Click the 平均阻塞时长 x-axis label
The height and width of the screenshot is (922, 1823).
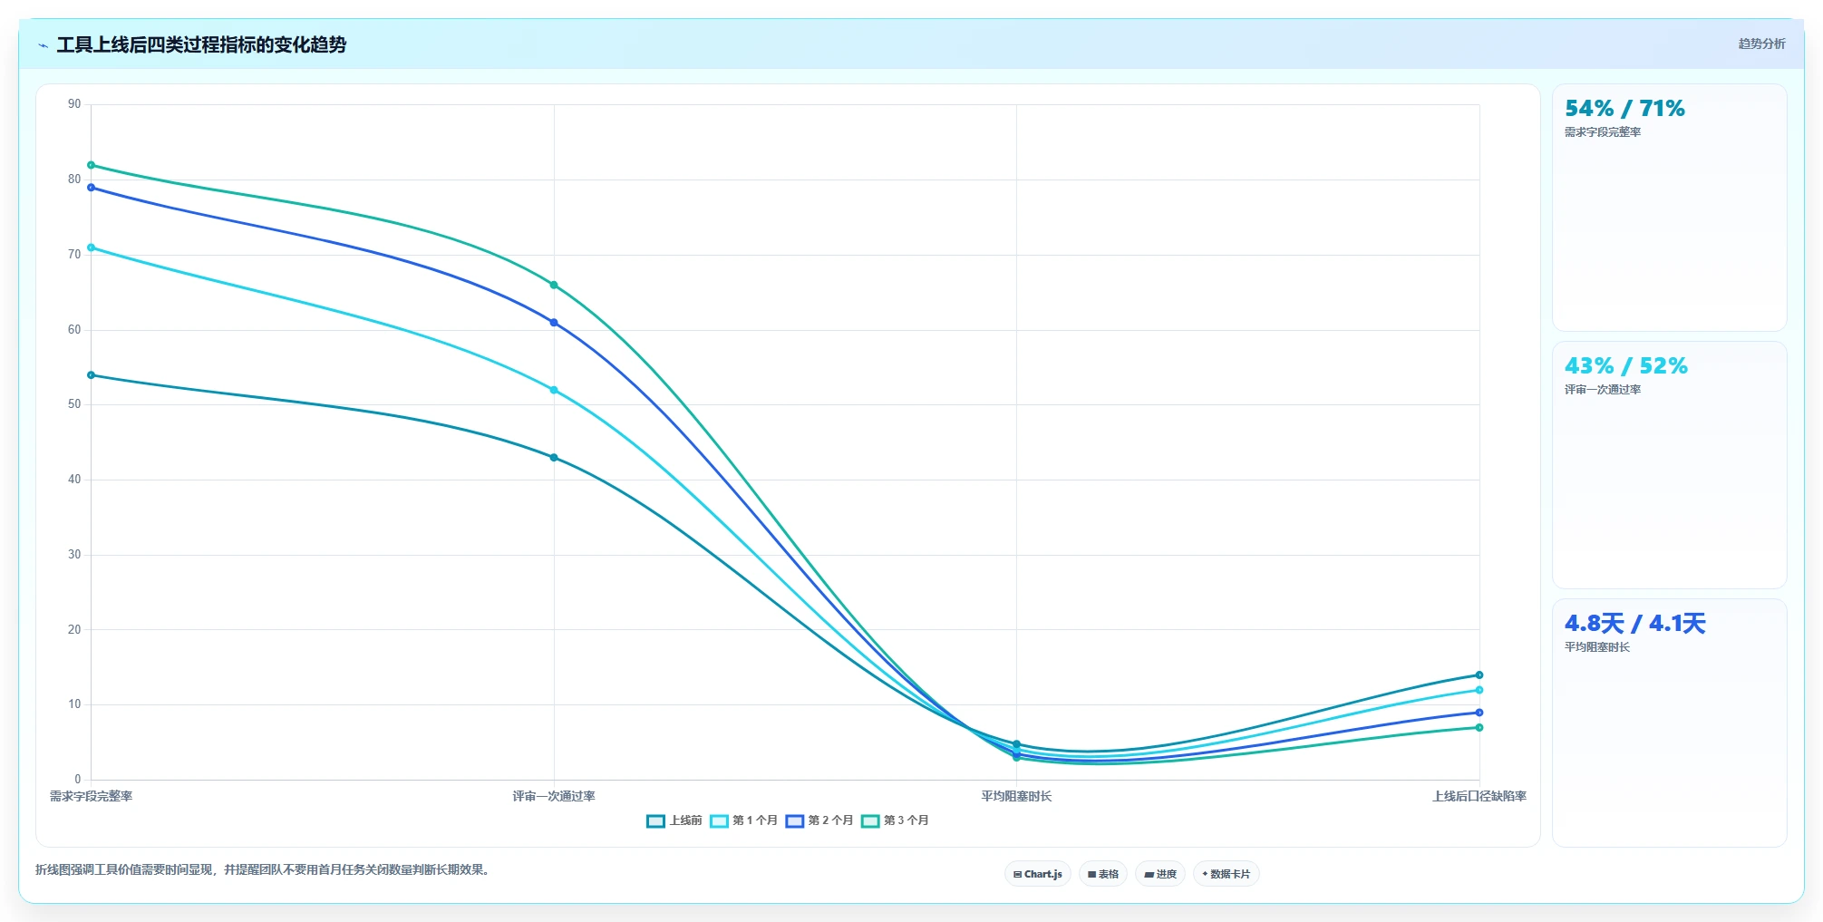point(1016,796)
